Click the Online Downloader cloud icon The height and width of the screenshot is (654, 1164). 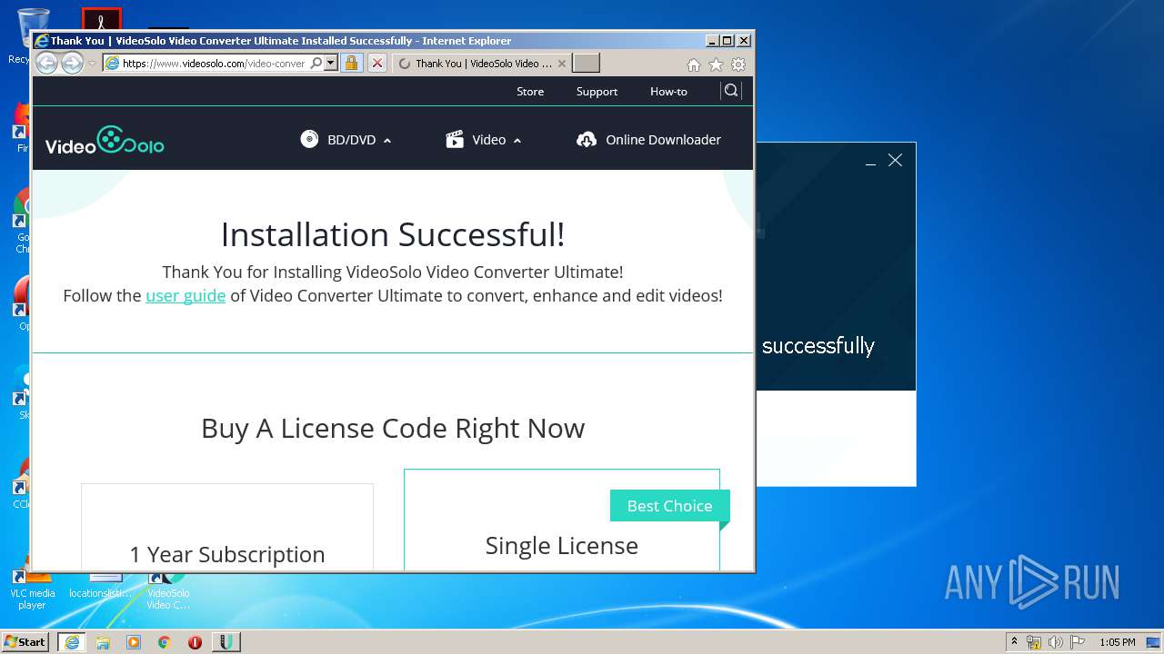click(x=587, y=140)
